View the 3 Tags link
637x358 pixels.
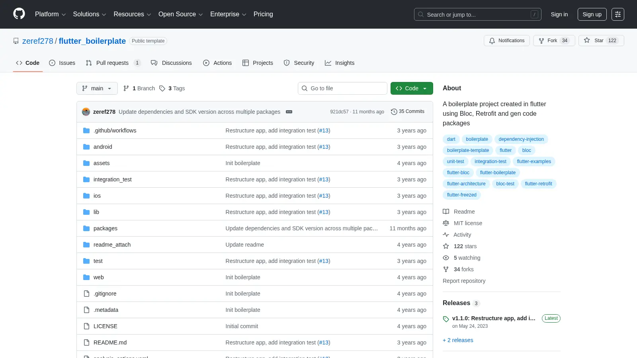tap(172, 88)
